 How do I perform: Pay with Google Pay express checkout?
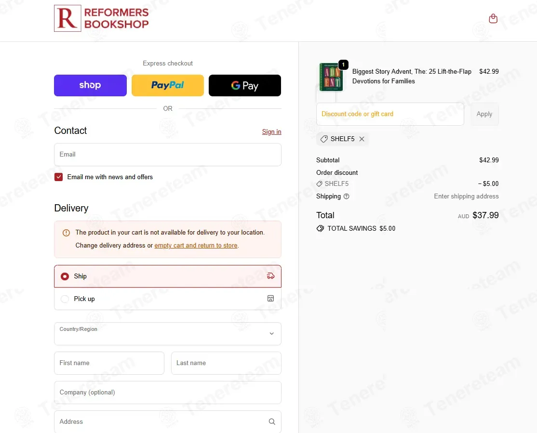[245, 86]
